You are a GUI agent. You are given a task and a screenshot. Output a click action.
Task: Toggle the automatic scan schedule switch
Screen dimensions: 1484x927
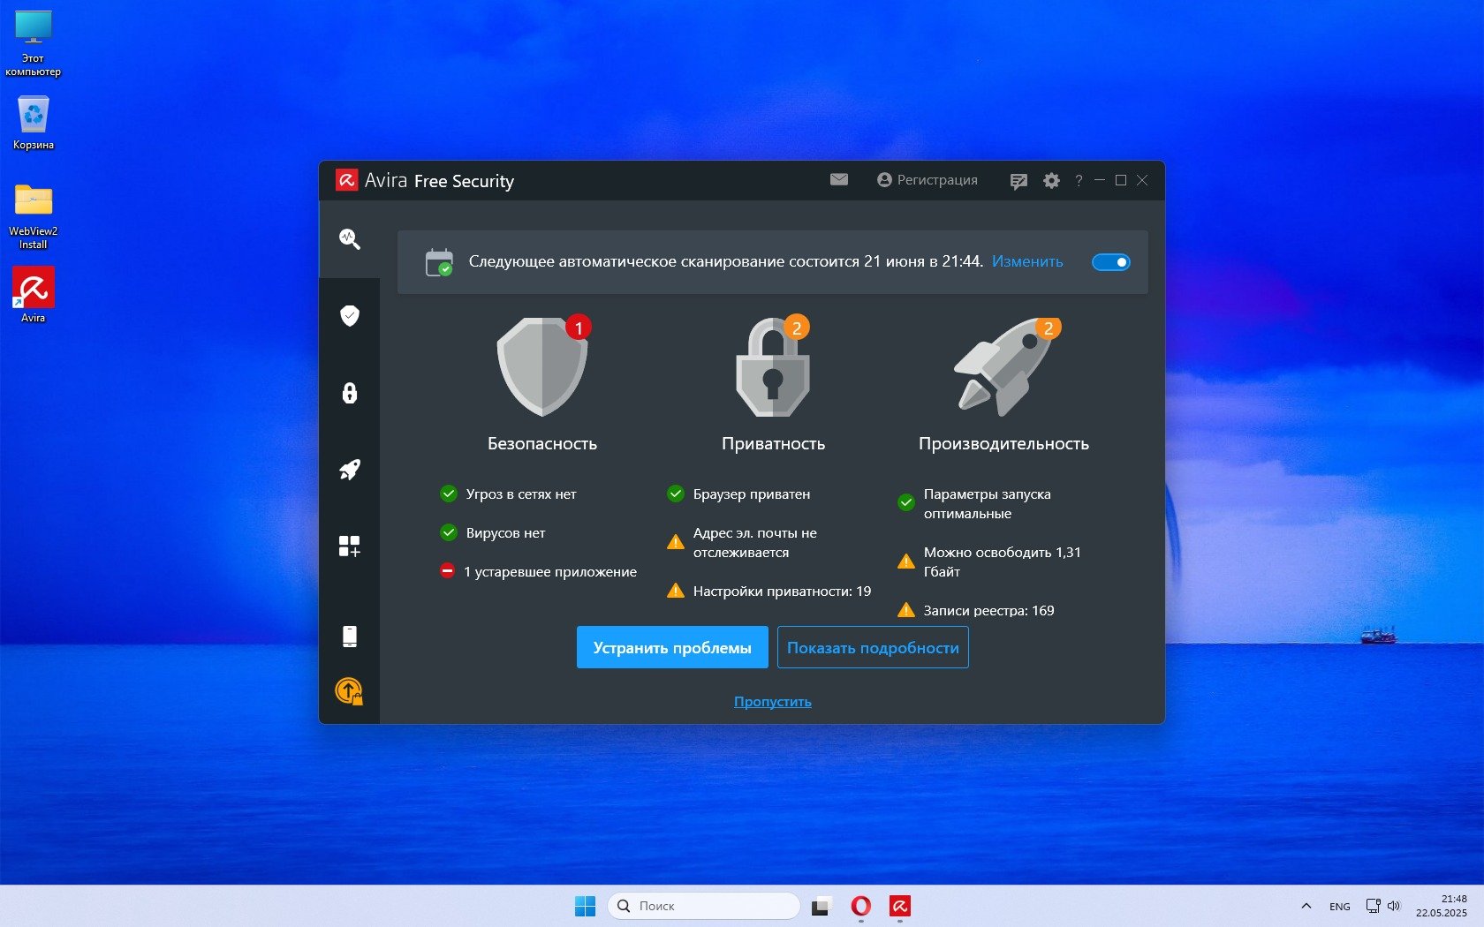pyautogui.click(x=1110, y=262)
